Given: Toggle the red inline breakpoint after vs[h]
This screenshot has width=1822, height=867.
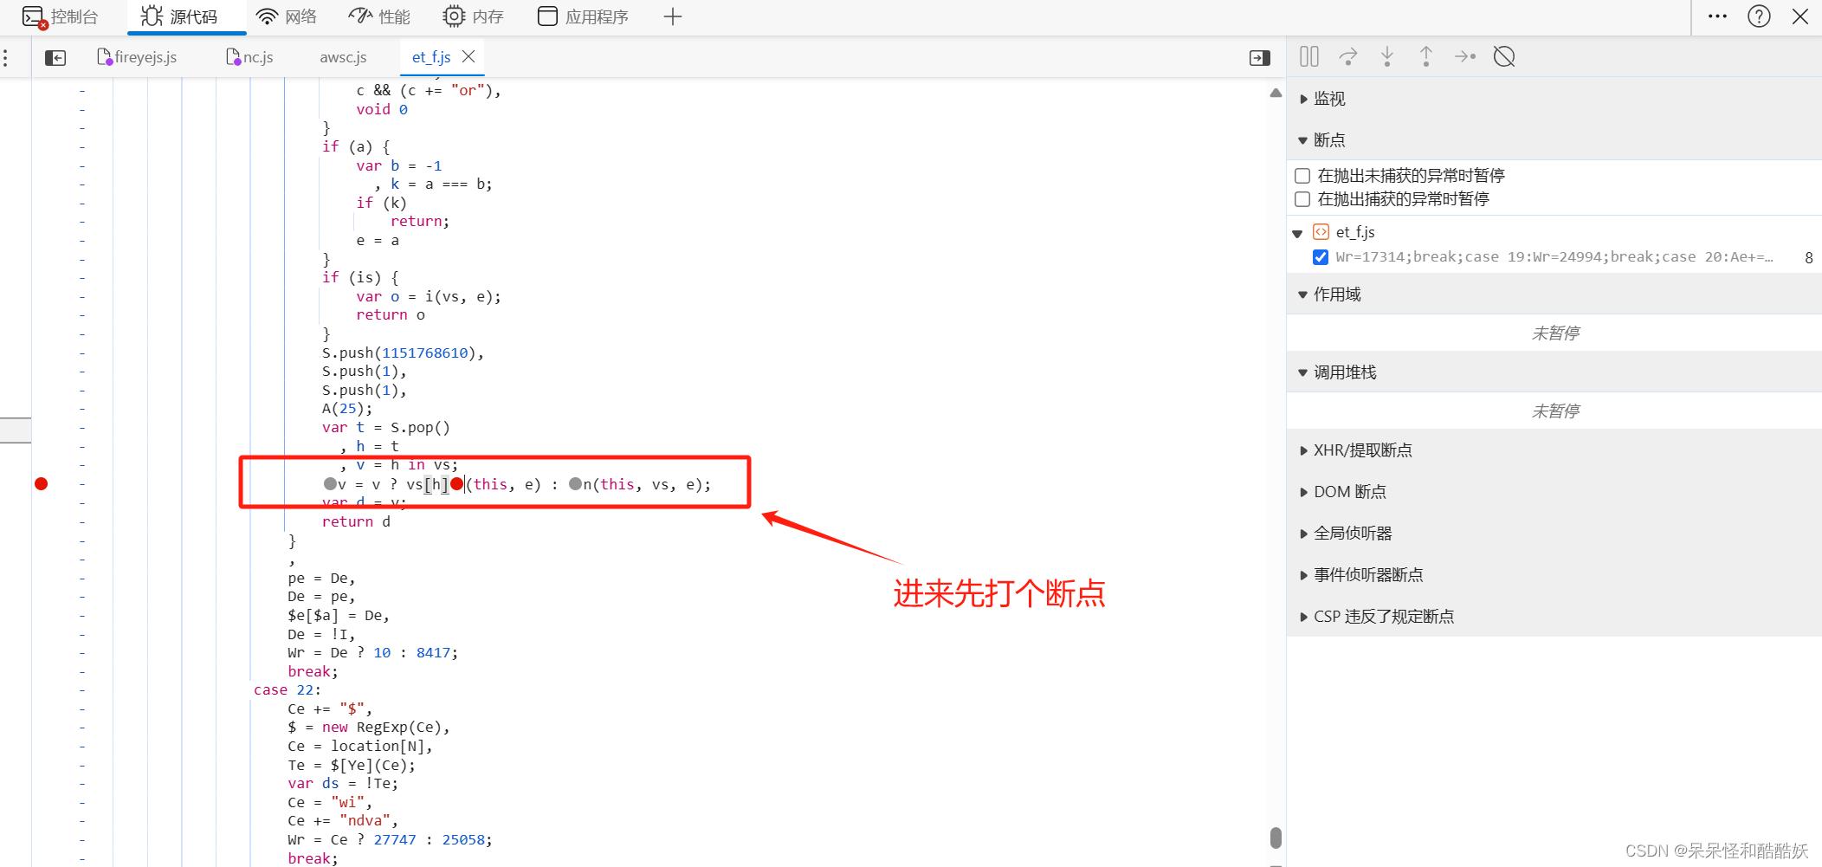Looking at the screenshot, I should click(456, 483).
